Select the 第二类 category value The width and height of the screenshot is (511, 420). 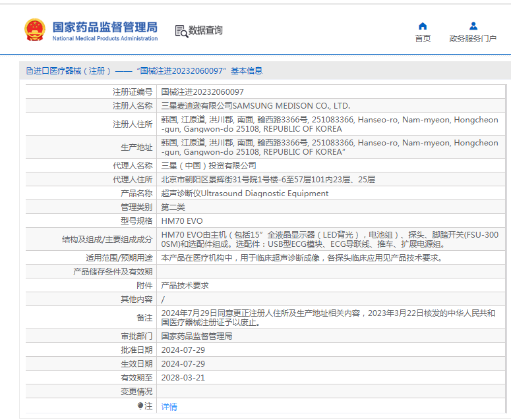(173, 207)
